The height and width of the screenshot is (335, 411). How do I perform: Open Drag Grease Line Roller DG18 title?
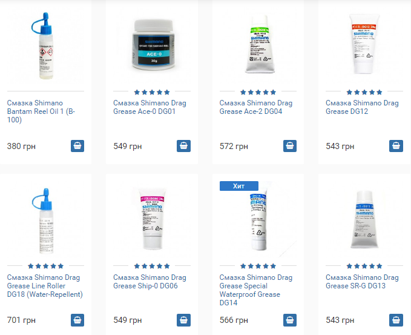(x=45, y=286)
